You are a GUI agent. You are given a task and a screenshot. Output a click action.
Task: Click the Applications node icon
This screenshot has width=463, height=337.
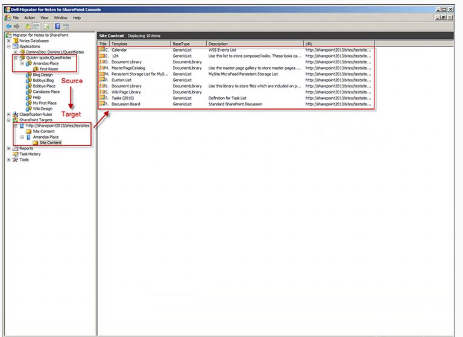click(x=16, y=46)
